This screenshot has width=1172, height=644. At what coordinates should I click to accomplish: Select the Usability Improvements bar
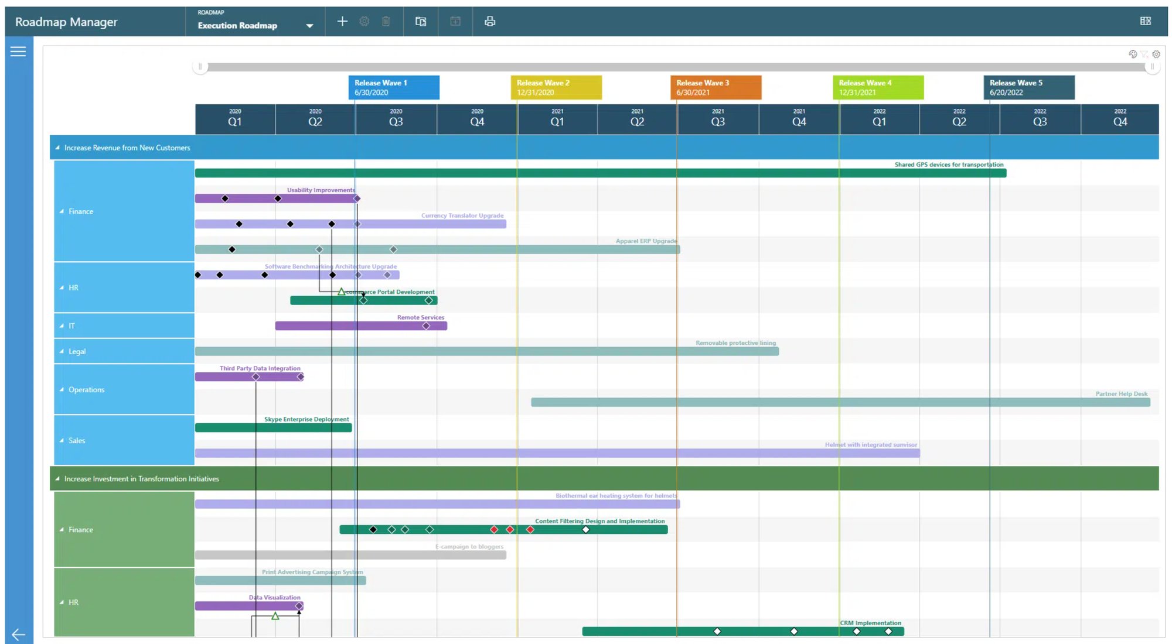(x=276, y=199)
